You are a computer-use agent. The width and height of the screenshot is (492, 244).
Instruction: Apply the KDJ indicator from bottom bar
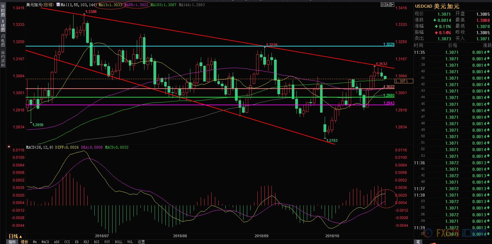point(86,242)
